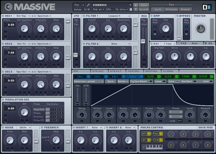Toggle OSC3 on/off indicator

coord(3,72)
